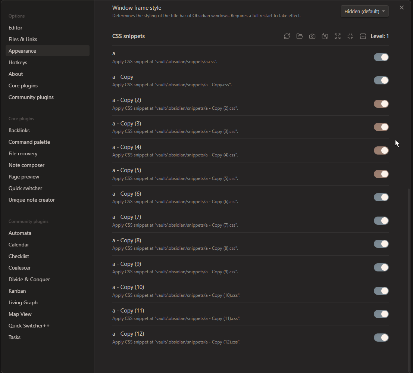Viewport: 413px width, 373px height.
Task: Click the 'a - Copy (6)' snippet name
Action: click(127, 194)
